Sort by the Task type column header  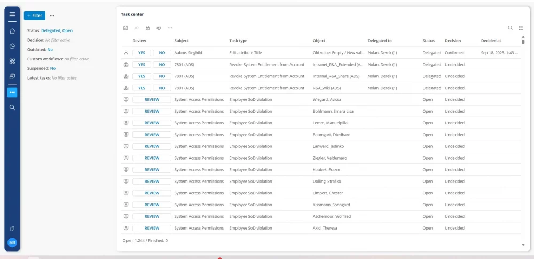(x=238, y=41)
